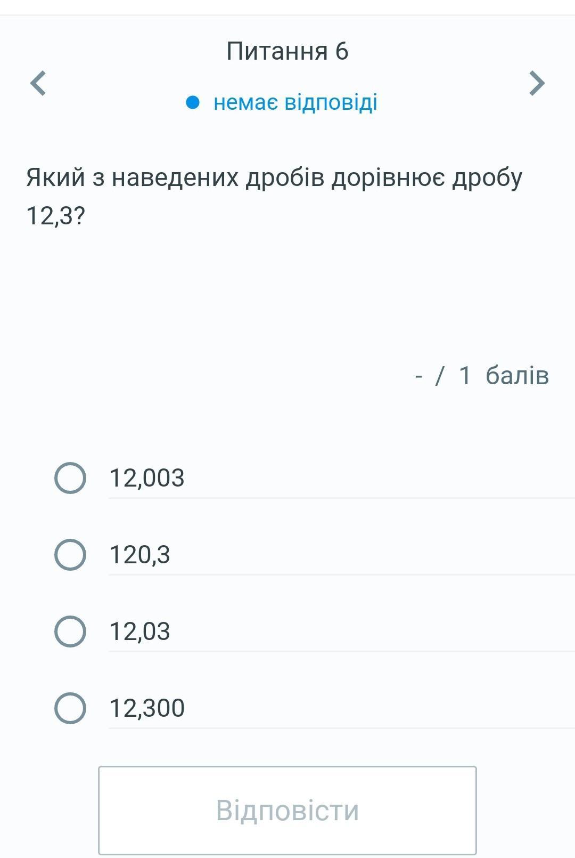Choose the 12,03 radio button

click(x=70, y=632)
